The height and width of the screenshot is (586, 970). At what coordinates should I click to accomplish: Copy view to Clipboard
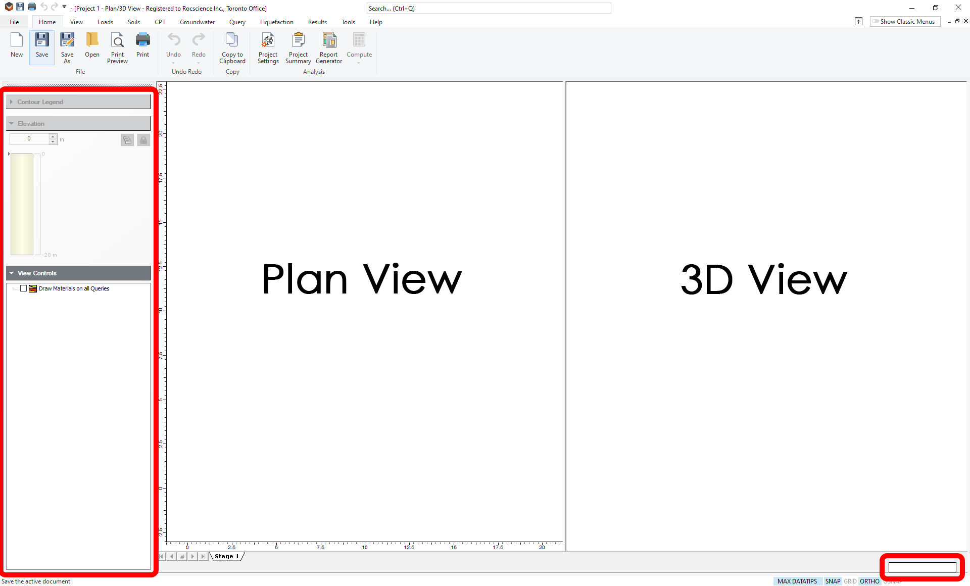[232, 48]
